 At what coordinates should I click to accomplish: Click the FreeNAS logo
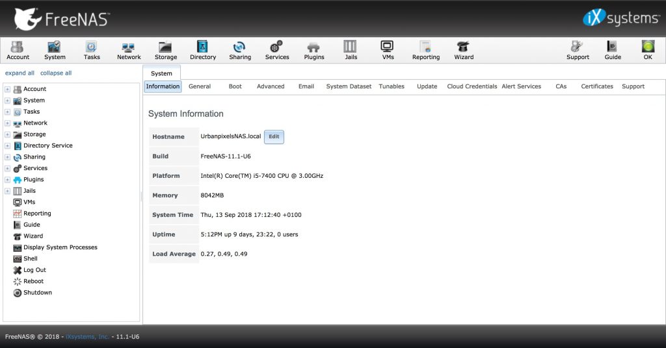pos(62,19)
